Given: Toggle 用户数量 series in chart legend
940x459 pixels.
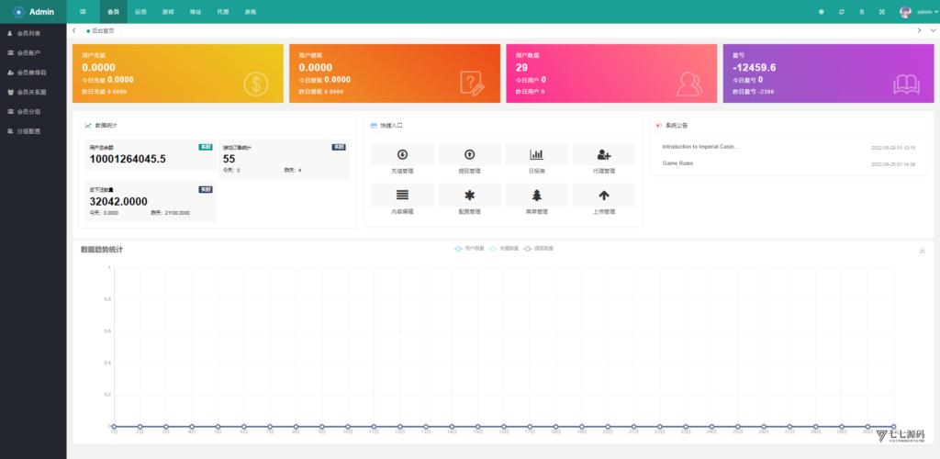Looking at the screenshot, I should 470,249.
